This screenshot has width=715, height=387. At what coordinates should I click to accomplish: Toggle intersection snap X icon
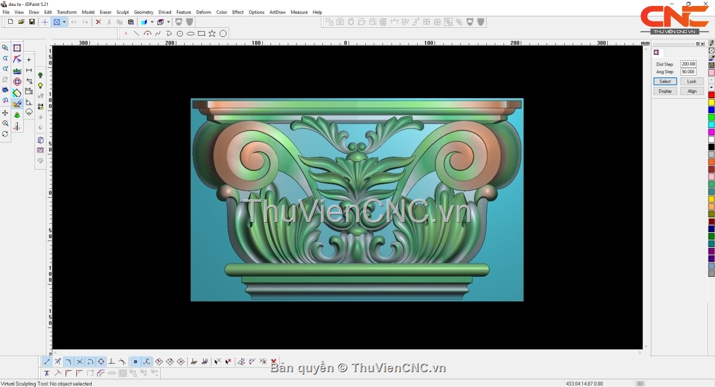(x=79, y=361)
